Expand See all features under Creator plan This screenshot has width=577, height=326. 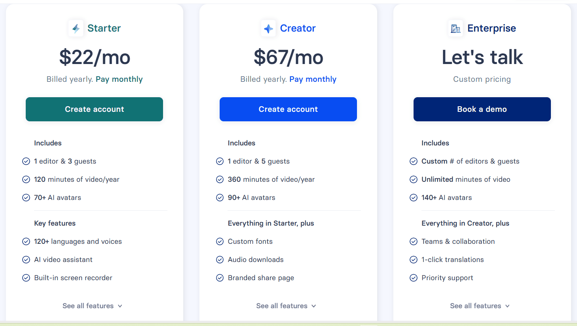click(x=286, y=306)
